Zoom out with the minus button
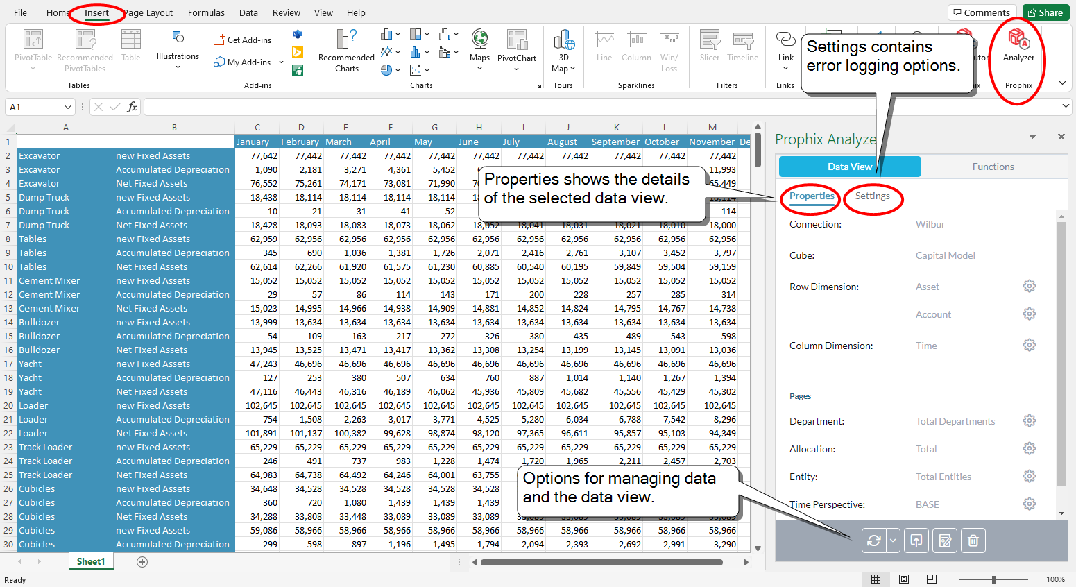1076x587 pixels. [x=952, y=579]
